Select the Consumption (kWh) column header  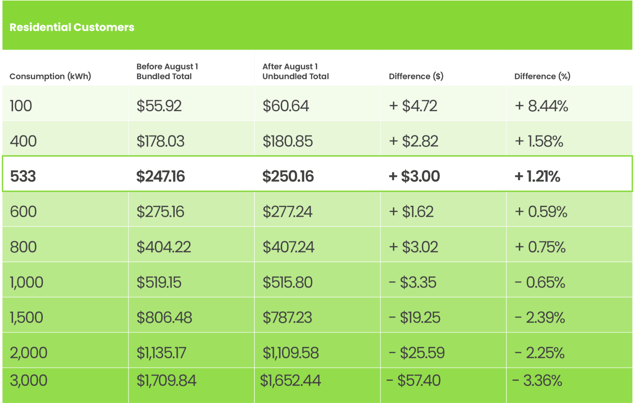click(50, 76)
